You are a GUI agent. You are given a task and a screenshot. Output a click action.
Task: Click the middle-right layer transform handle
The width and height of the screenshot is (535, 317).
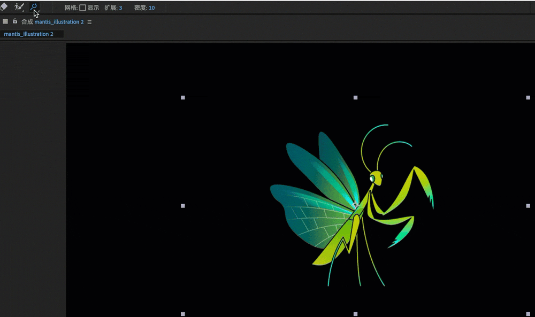(x=528, y=206)
